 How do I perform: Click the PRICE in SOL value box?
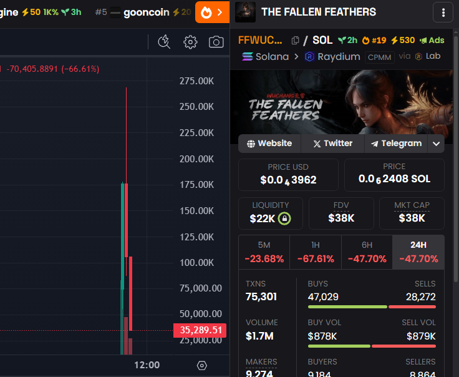tap(394, 175)
